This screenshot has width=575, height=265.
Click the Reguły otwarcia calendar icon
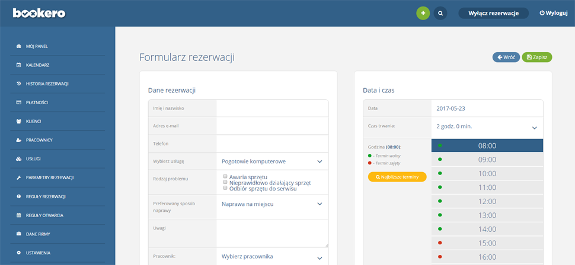(x=19, y=215)
